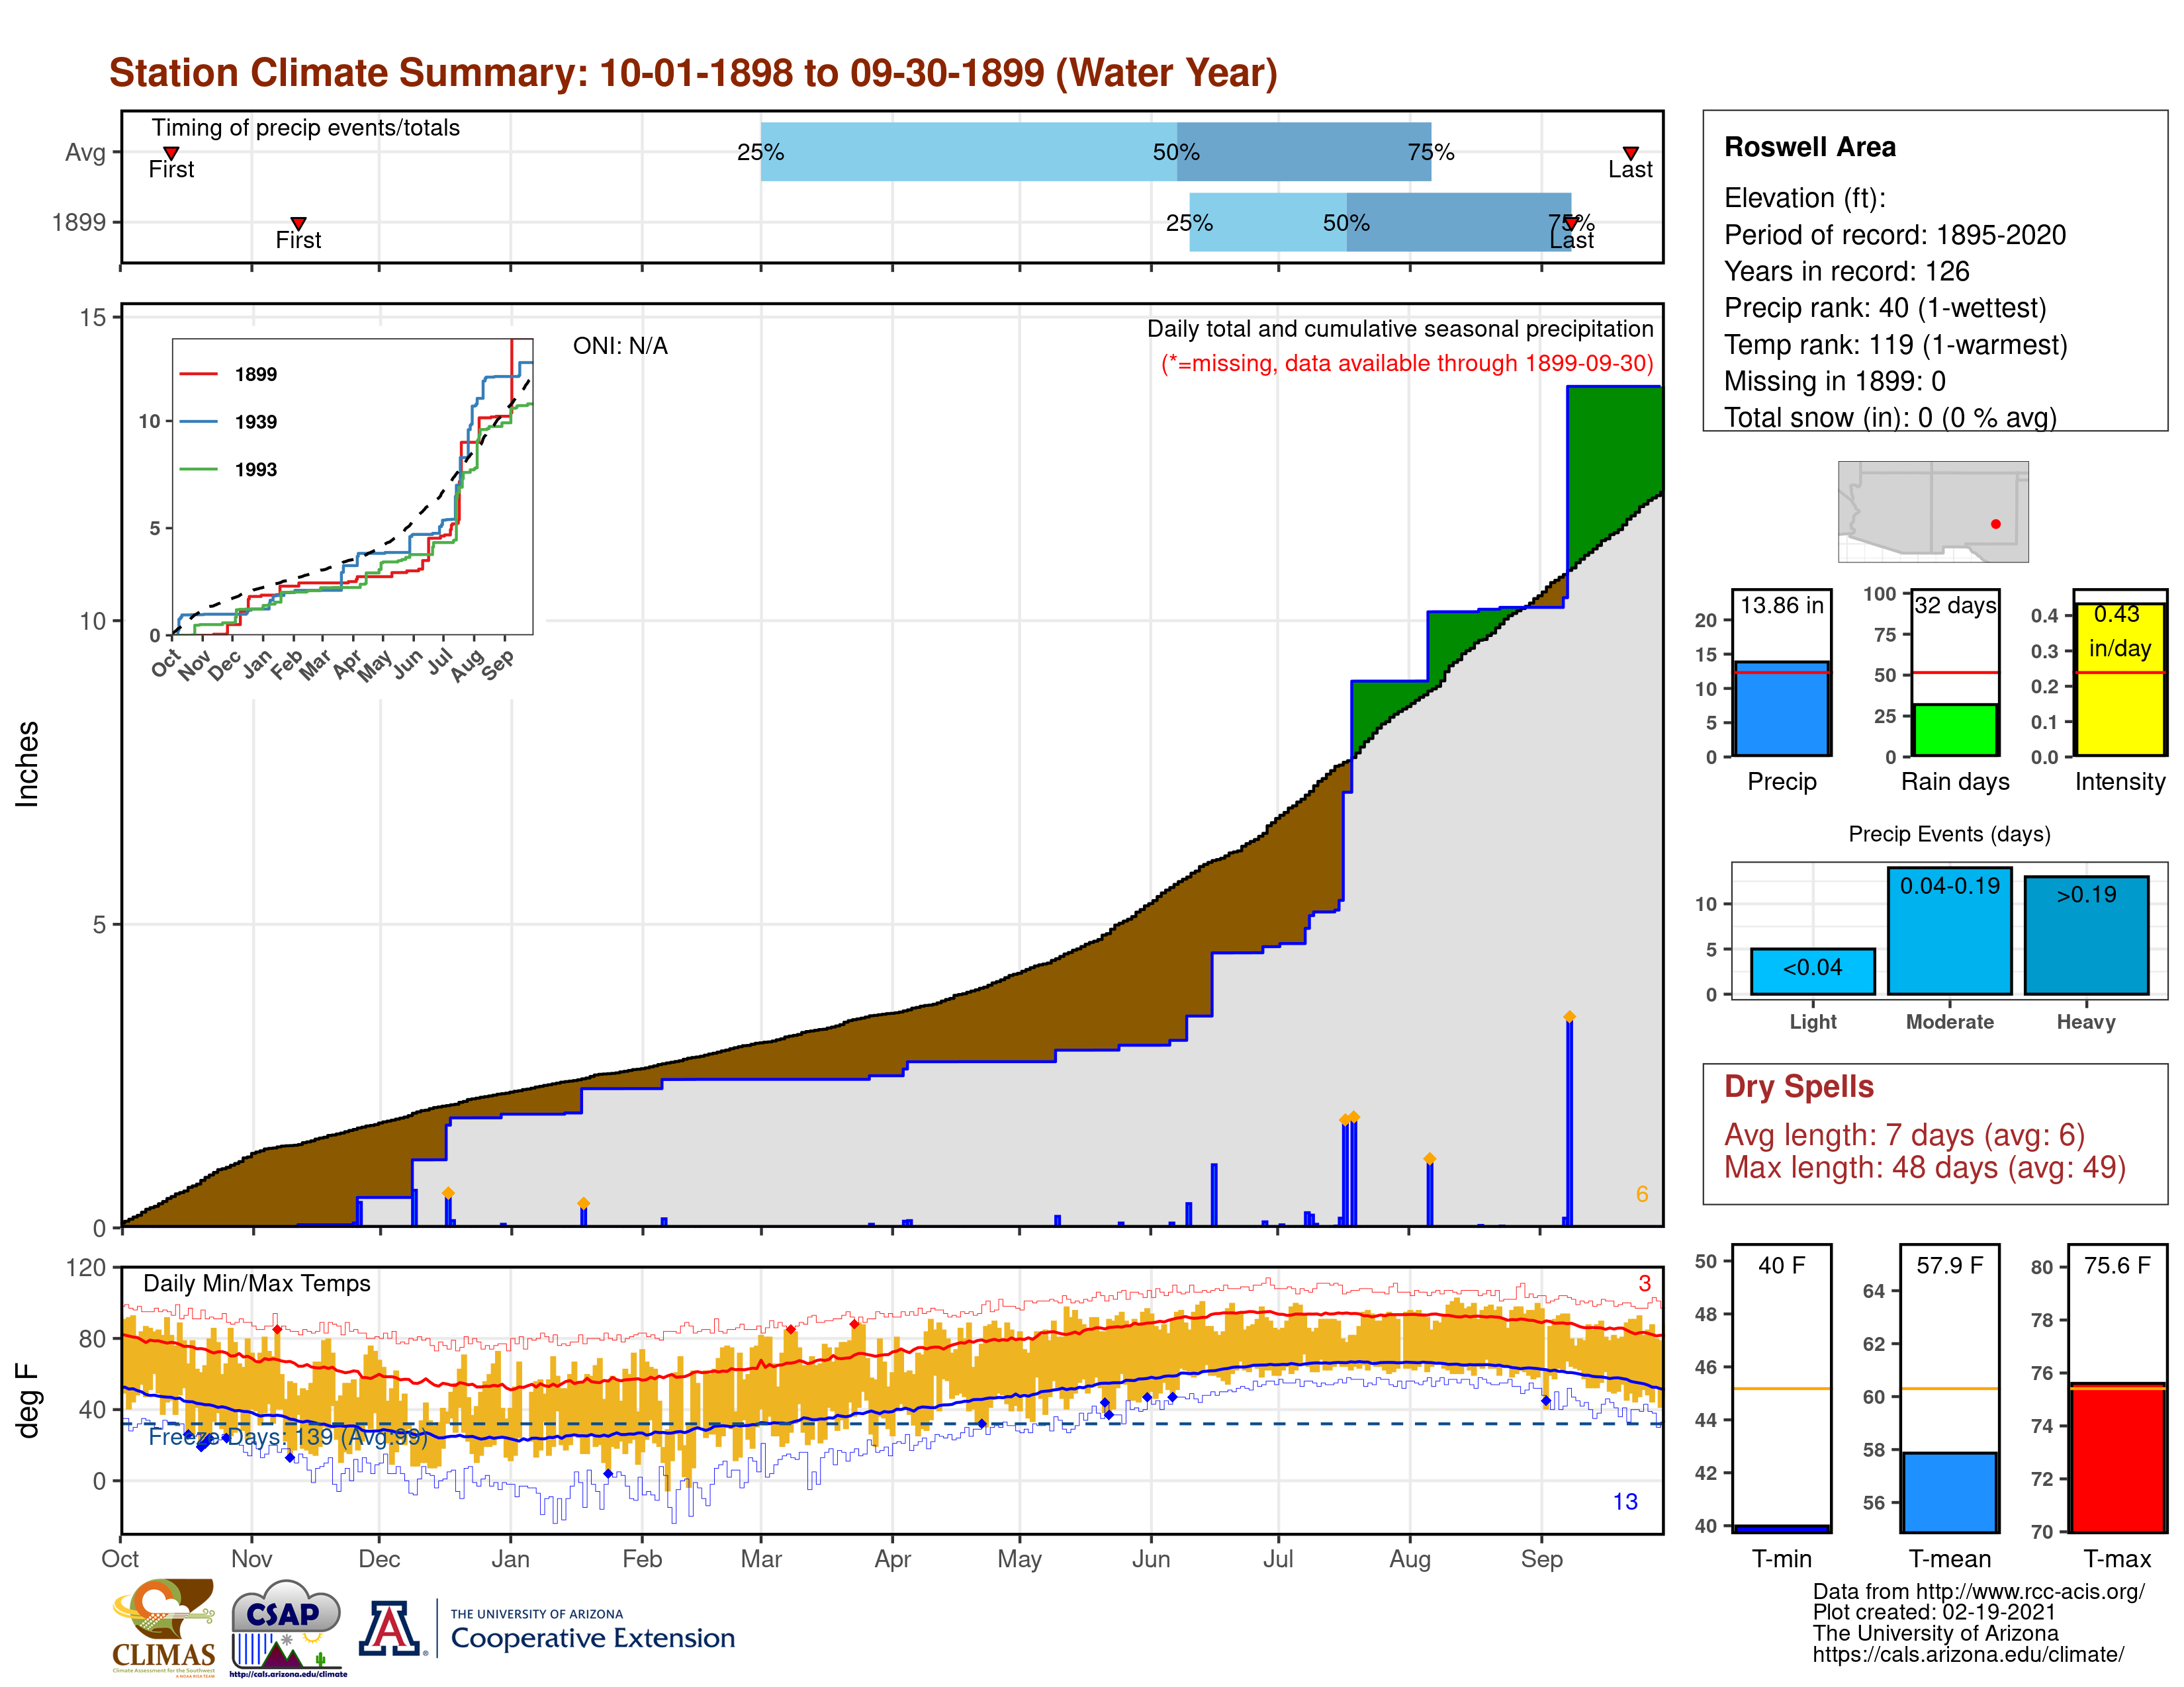The image size is (2184, 1687).
Task: Click the '75.6 F' T-max value
Action: [x=2117, y=1265]
